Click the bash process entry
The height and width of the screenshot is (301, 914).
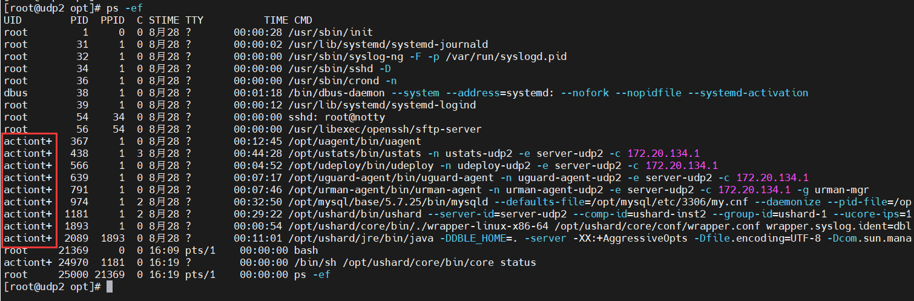pos(306,250)
